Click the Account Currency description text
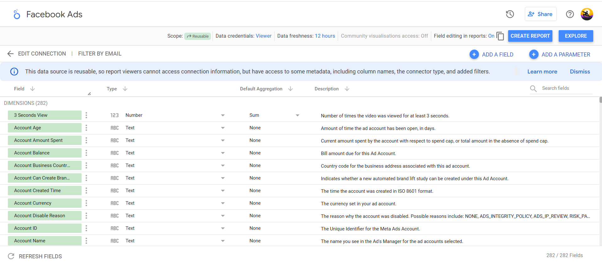602x264 pixels. 358,204
